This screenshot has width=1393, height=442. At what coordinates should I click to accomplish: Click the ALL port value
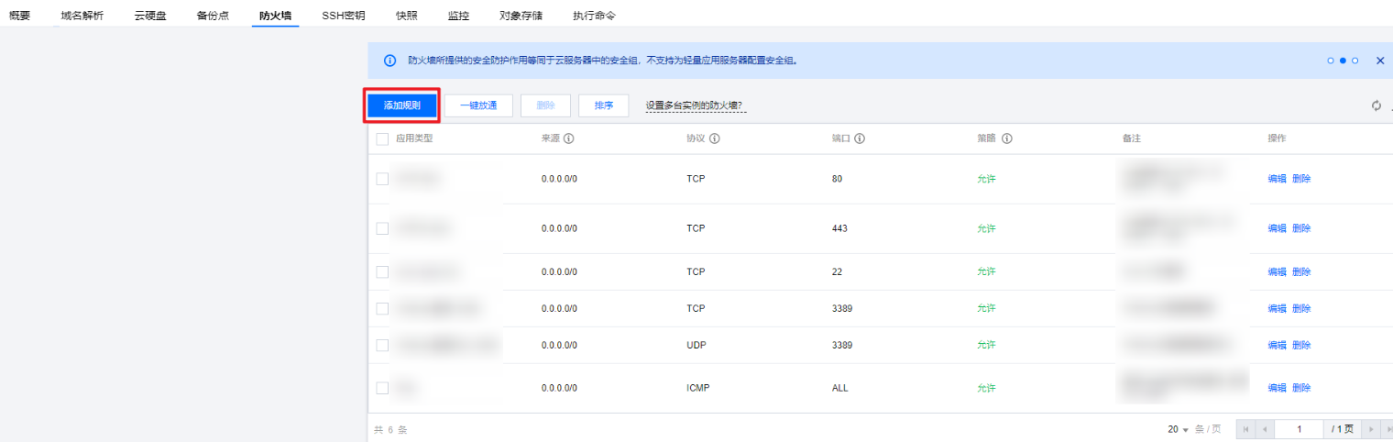840,388
